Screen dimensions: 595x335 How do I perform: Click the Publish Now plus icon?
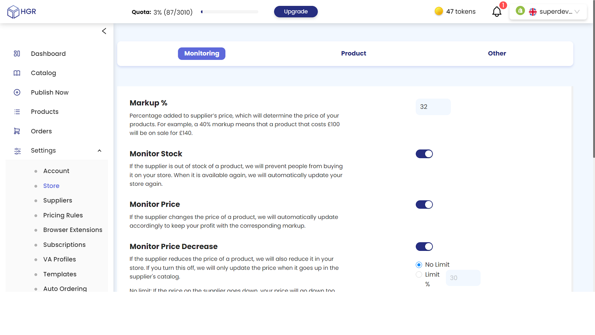(x=17, y=92)
